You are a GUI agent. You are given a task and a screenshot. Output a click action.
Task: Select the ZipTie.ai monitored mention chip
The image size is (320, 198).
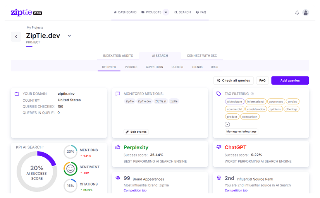click(x=161, y=101)
